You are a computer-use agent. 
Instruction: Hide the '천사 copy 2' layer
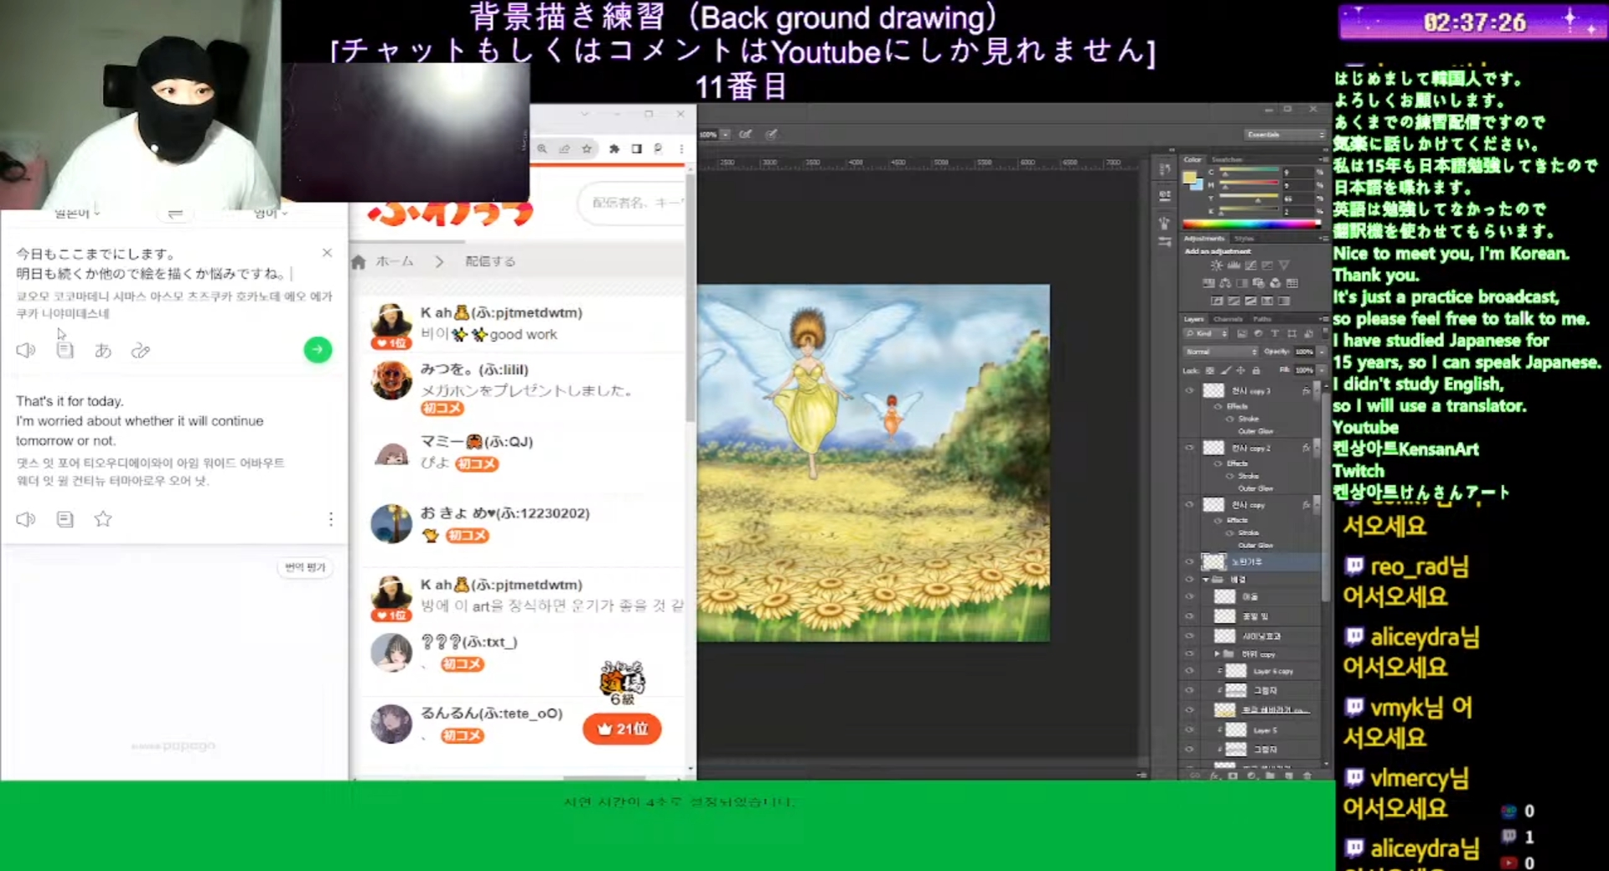tap(1189, 447)
